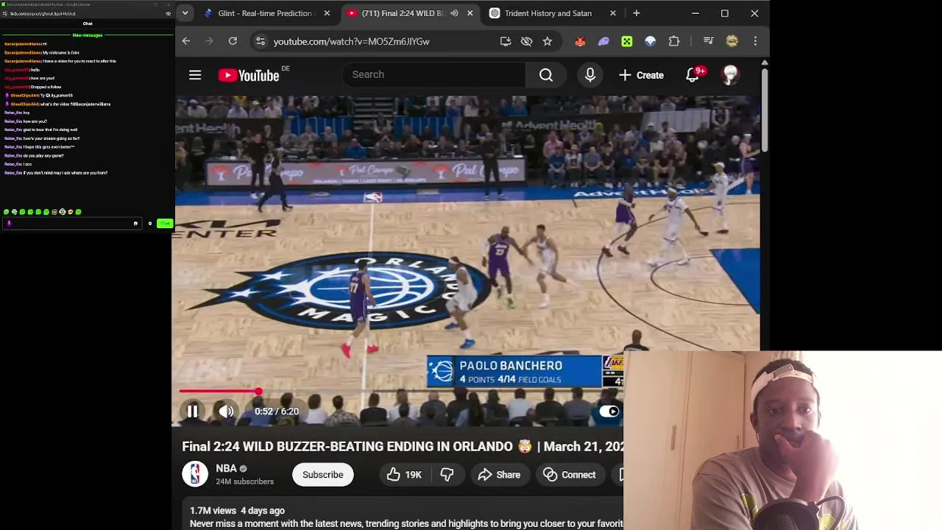Viewport: 942px width, 530px height.
Task: Open the MetaMask fox extension
Action: point(580,41)
